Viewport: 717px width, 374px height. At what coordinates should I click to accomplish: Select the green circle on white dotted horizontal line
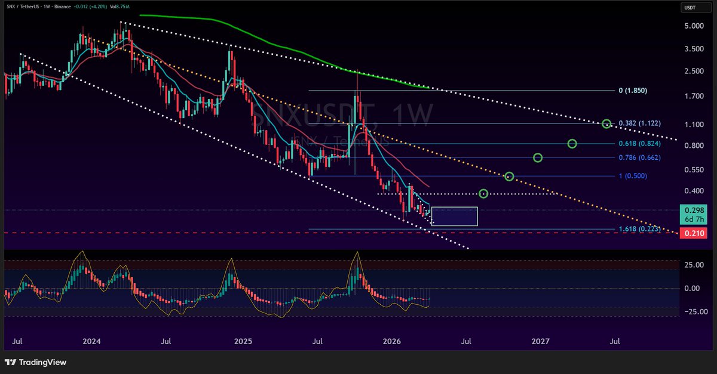[484, 193]
